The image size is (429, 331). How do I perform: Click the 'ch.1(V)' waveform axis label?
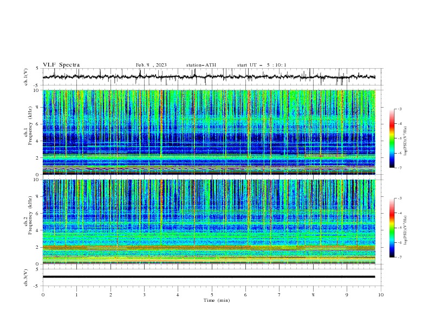point(26,77)
